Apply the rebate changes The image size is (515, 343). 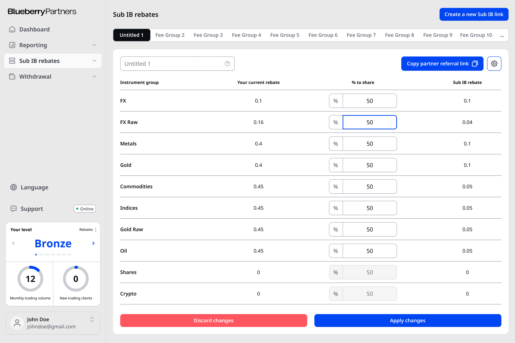(408, 320)
